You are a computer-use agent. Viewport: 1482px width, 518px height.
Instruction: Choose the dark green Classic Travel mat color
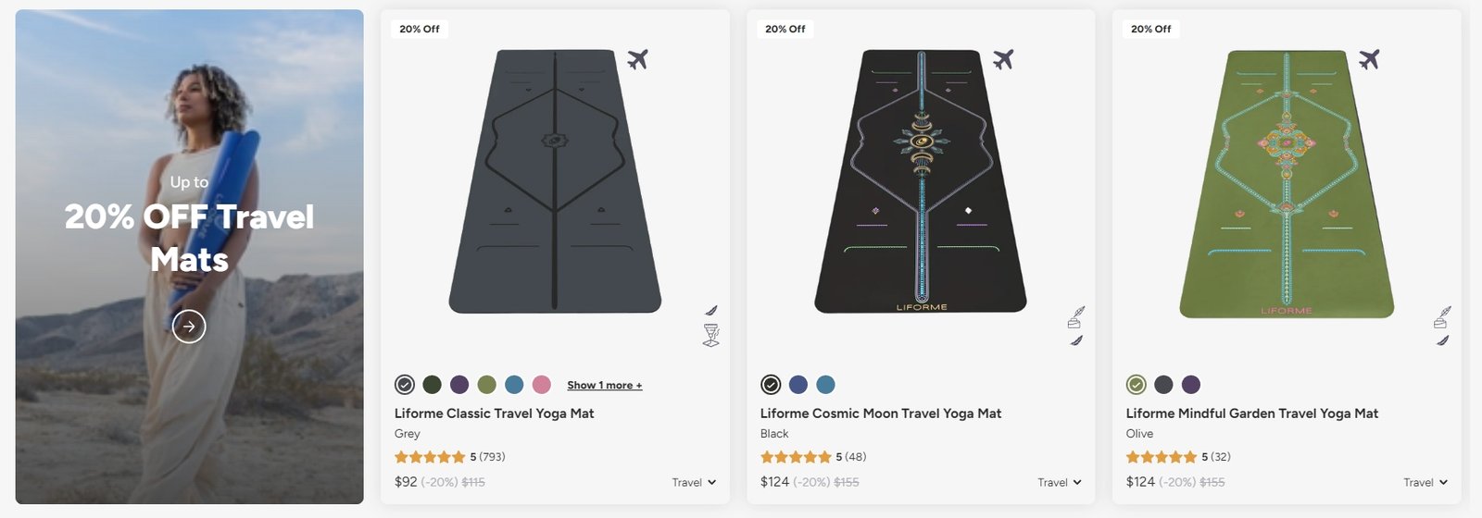432,385
